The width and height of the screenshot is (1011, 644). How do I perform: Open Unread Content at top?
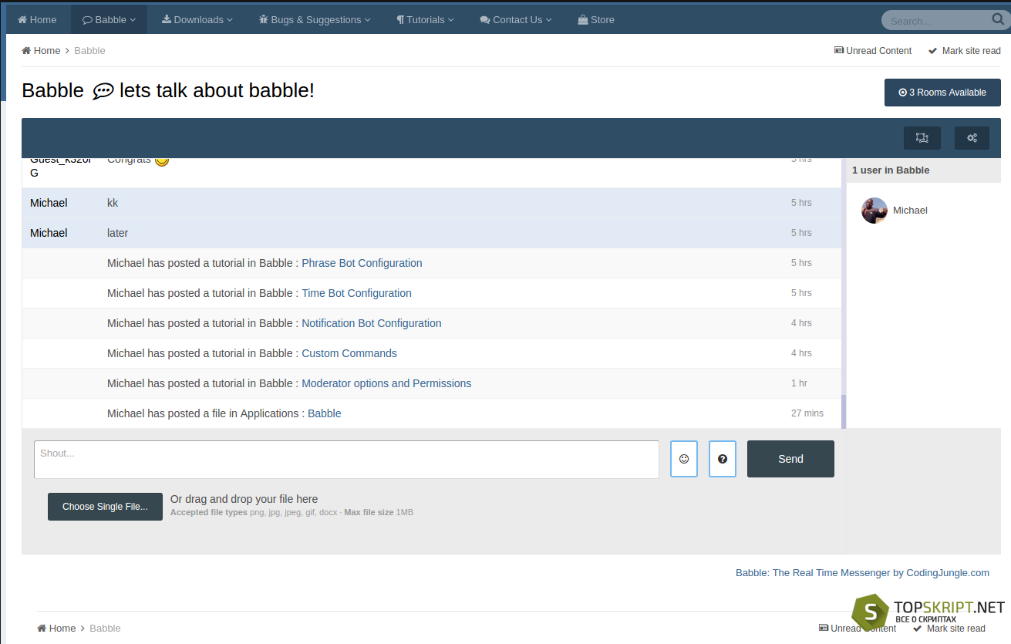[873, 50]
